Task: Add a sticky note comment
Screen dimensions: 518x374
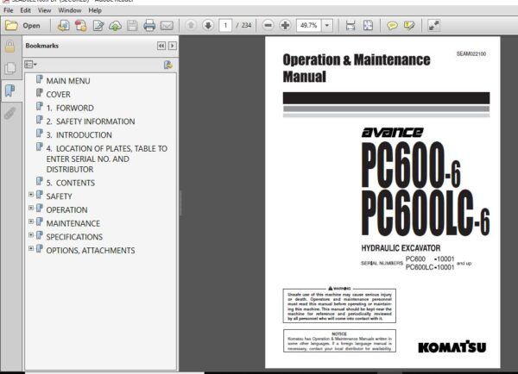Action: point(392,25)
